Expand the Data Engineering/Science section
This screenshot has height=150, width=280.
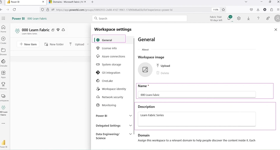click(114, 136)
